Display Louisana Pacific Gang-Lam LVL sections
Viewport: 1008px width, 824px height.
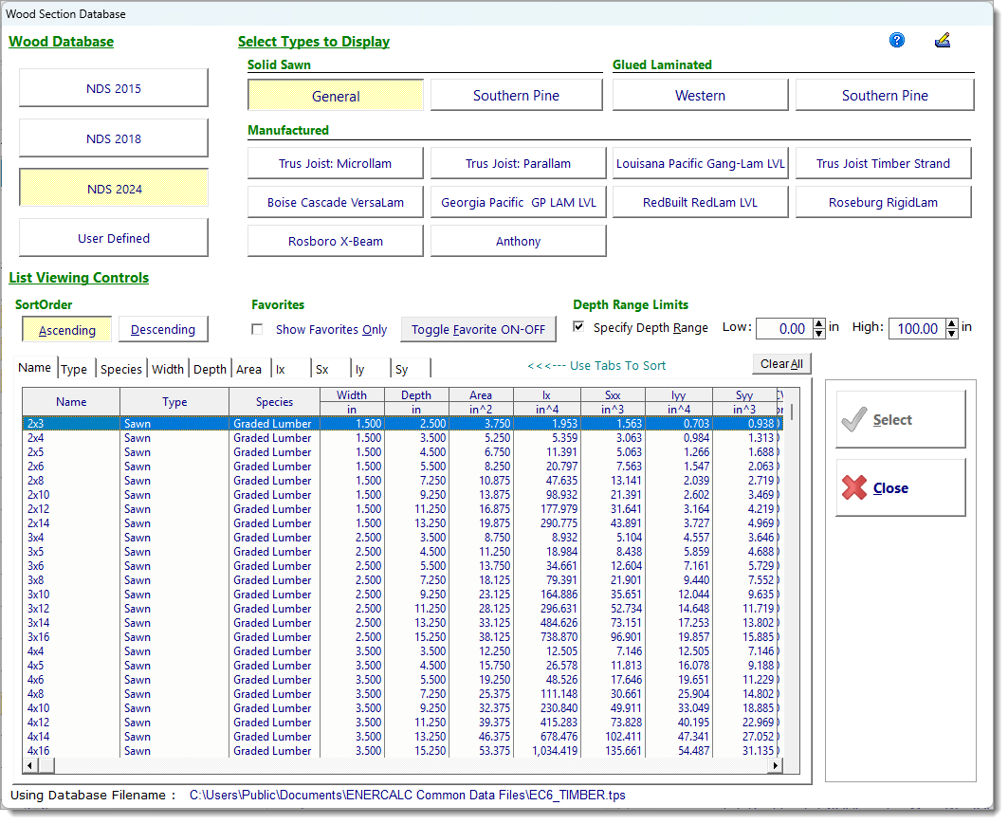tap(700, 163)
